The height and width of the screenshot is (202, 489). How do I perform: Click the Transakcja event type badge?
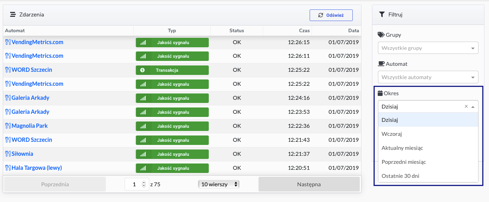click(x=172, y=70)
